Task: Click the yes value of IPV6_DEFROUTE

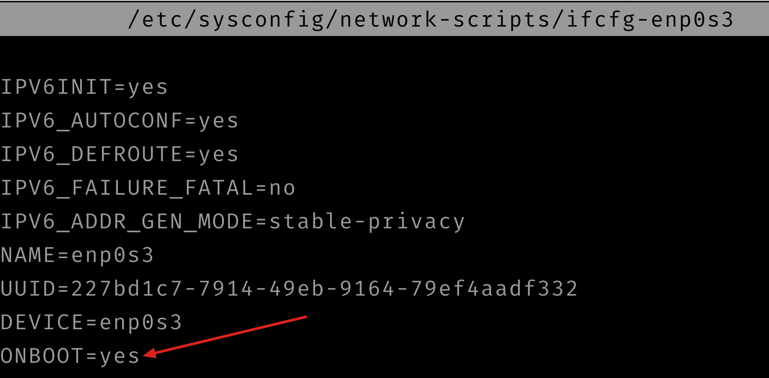Action: pos(219,155)
